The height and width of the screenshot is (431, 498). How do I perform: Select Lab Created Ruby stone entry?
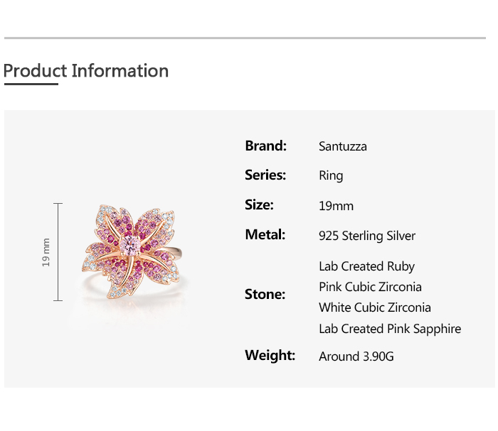point(366,266)
